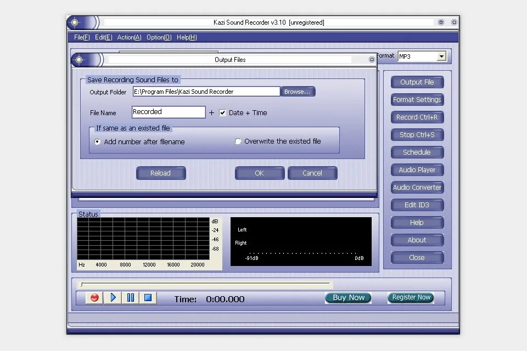Click the blue square stop button
The image size is (527, 351).
tap(148, 298)
